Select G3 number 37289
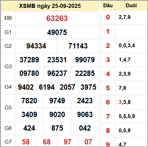 click(x=29, y=60)
